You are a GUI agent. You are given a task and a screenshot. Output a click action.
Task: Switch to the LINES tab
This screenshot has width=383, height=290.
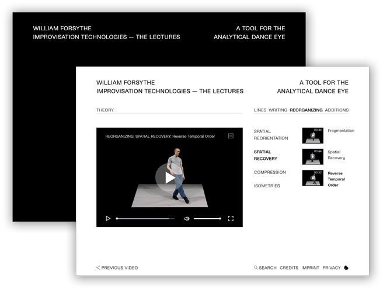click(260, 110)
